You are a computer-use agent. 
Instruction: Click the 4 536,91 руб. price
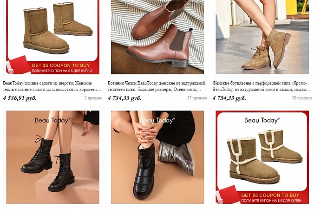coord(20,98)
